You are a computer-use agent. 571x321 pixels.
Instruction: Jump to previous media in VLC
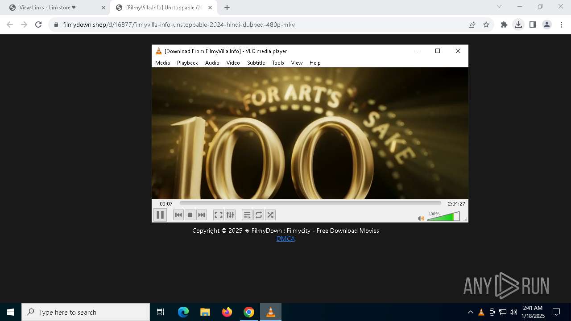point(178,215)
